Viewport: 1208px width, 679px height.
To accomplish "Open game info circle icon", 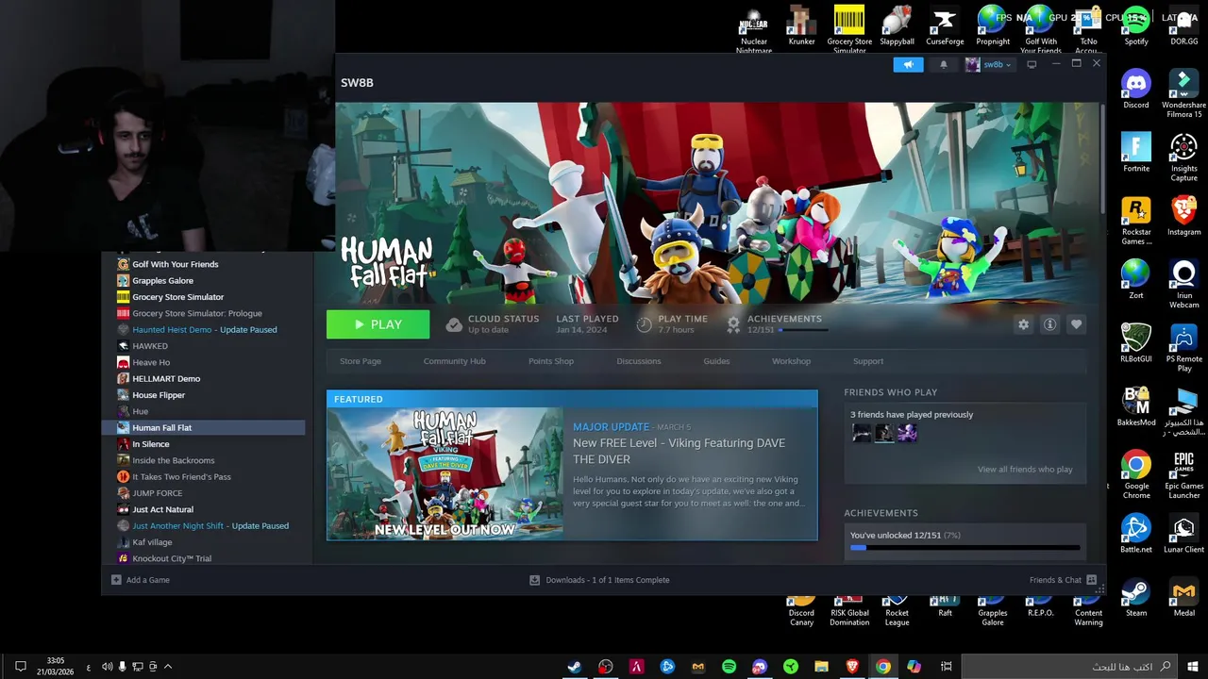I will click(1049, 324).
